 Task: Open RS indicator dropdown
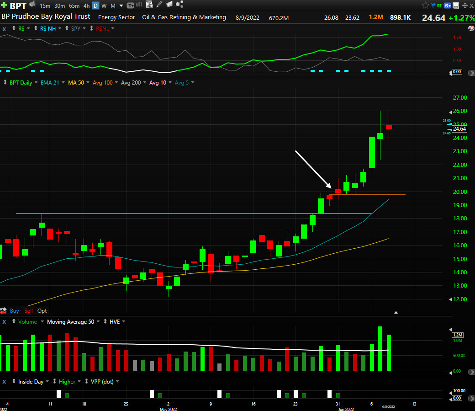click(x=28, y=28)
